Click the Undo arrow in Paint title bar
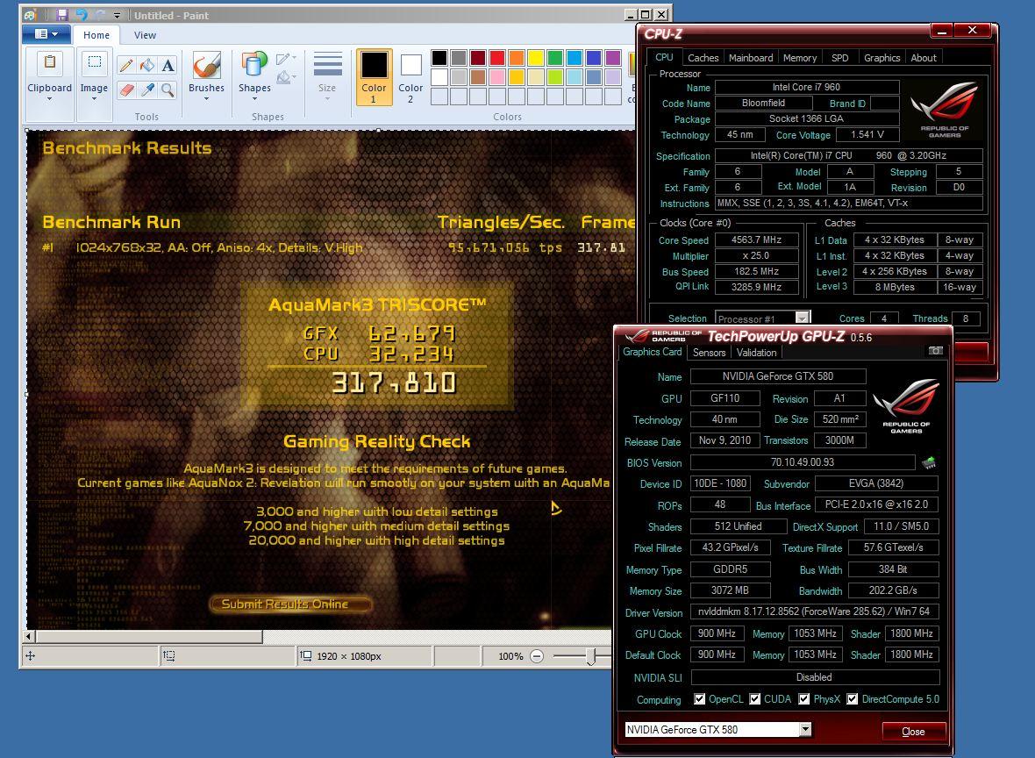This screenshot has height=758, width=1035. tap(82, 15)
